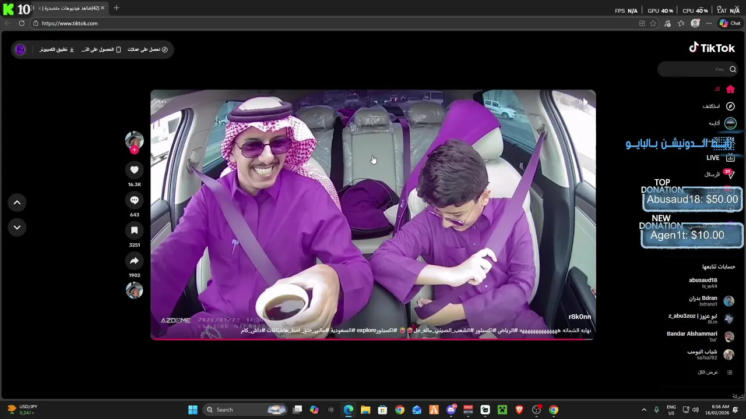746x419 pixels.
Task: Open followed account z_abu3zoz
Action: click(x=701, y=318)
